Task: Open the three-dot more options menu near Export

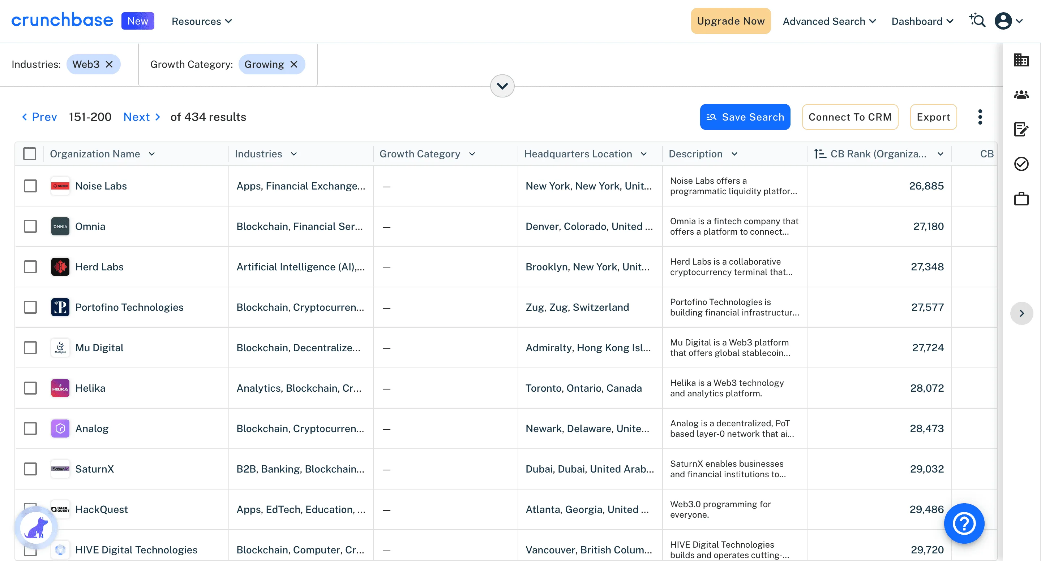Action: click(980, 117)
